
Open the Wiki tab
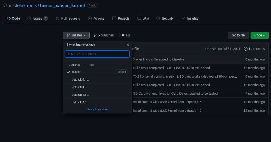(143, 18)
